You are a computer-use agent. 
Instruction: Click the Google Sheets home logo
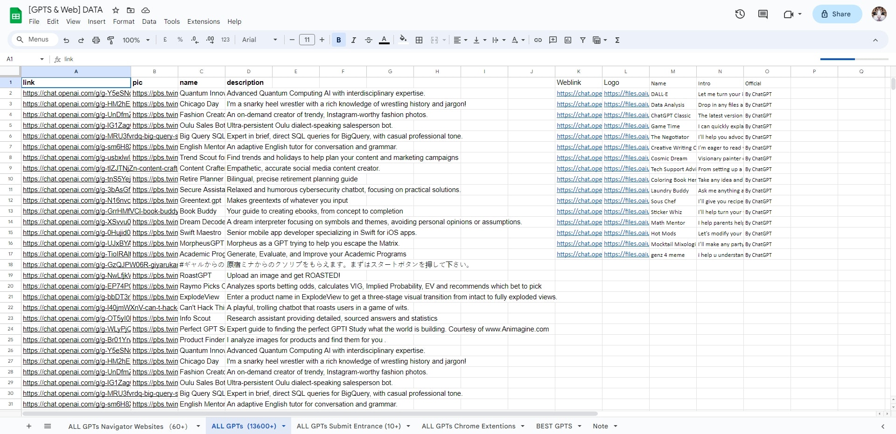pos(16,15)
